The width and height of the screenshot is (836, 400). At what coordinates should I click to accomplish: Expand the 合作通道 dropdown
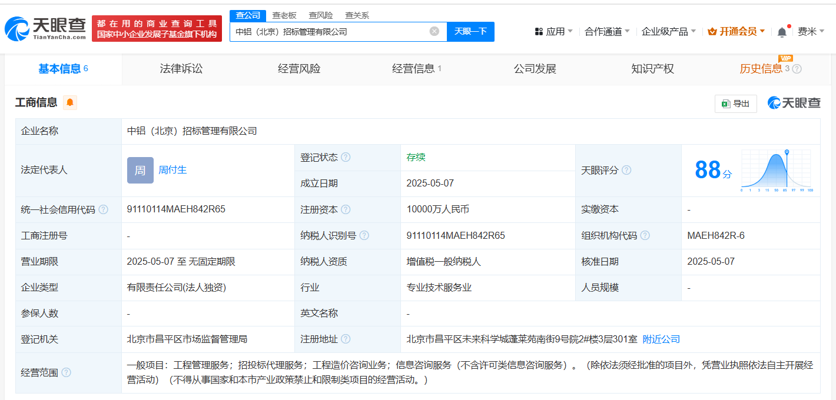(x=607, y=32)
